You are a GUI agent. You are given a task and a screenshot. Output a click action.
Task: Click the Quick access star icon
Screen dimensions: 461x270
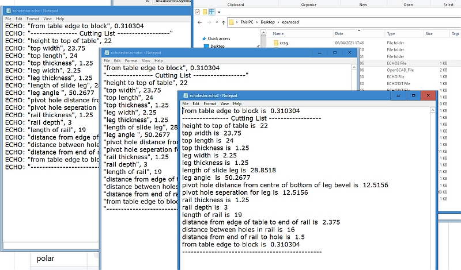pyautogui.click(x=203, y=38)
